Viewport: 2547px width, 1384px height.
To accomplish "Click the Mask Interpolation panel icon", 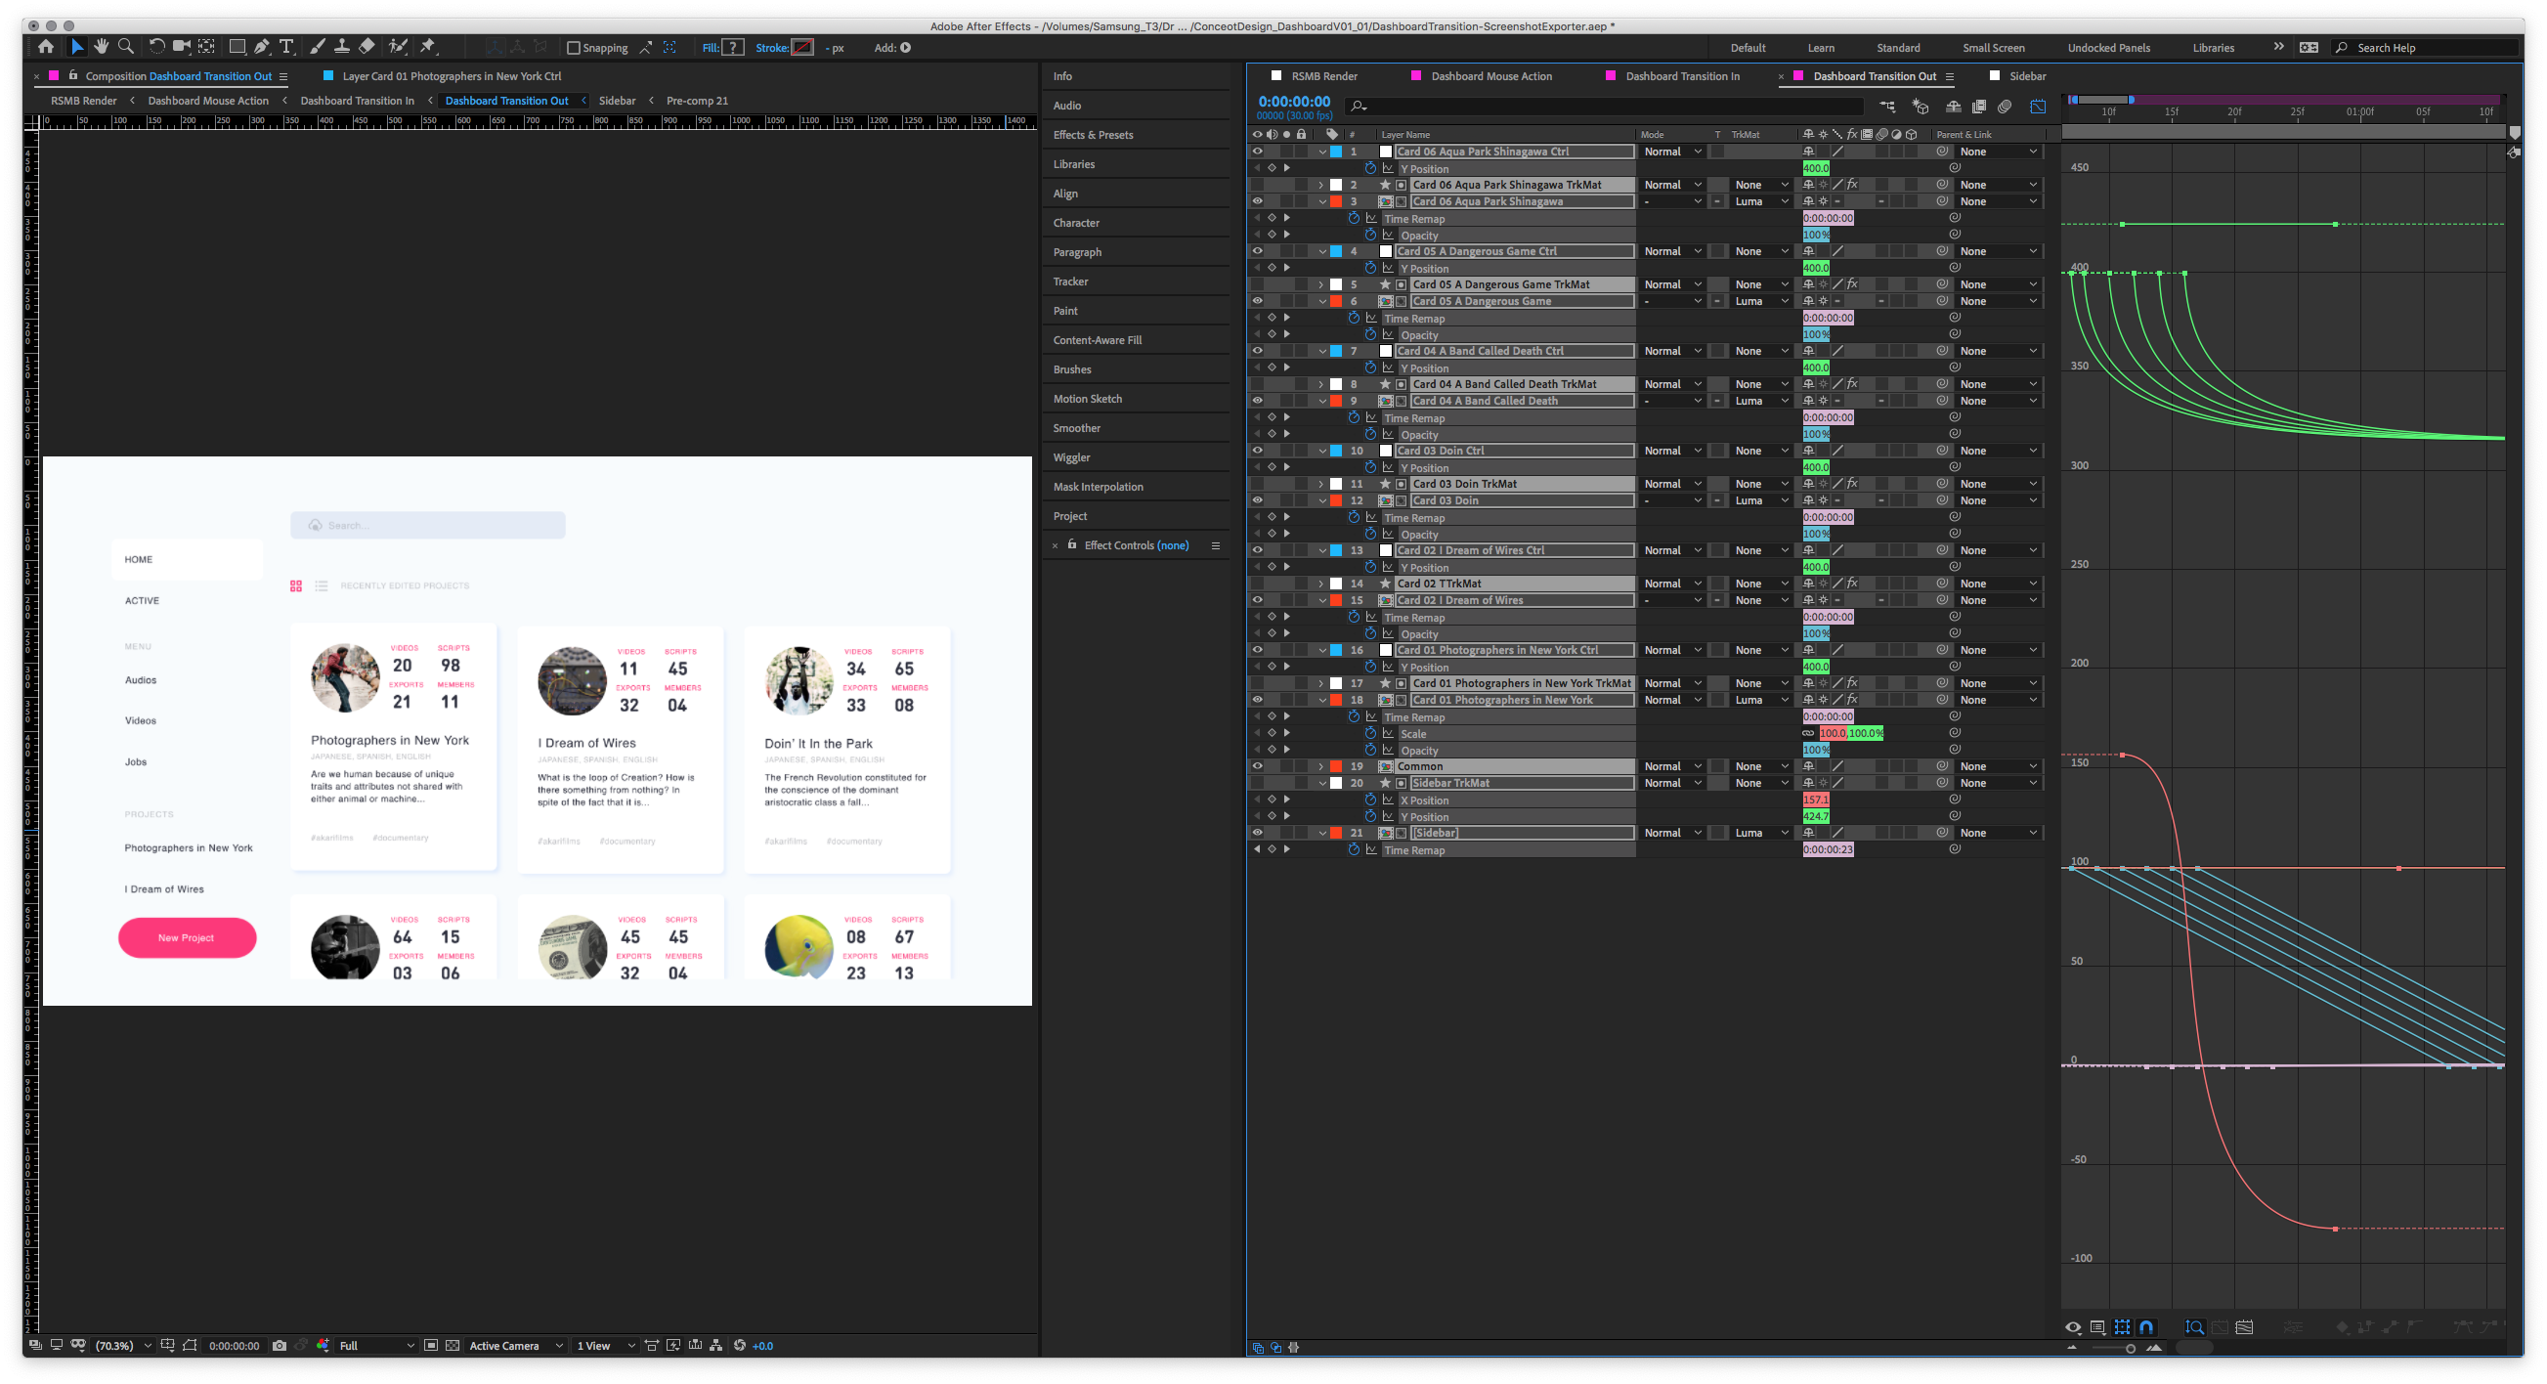I will (x=1099, y=488).
